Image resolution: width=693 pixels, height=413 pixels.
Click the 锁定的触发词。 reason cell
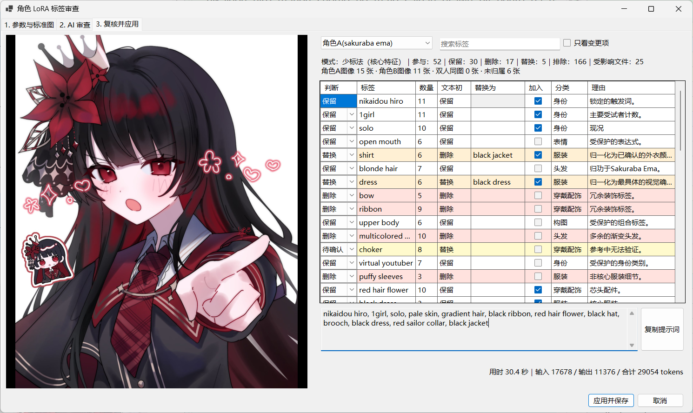click(631, 101)
